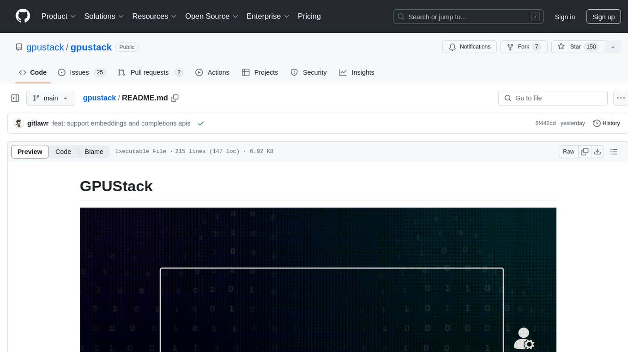Expand the Product menu
This screenshot has height=352, width=628.
tap(59, 16)
